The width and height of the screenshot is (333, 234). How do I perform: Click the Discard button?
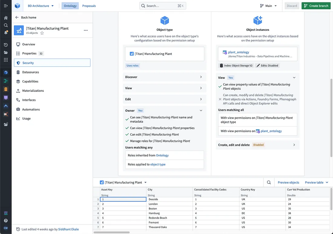point(292,6)
